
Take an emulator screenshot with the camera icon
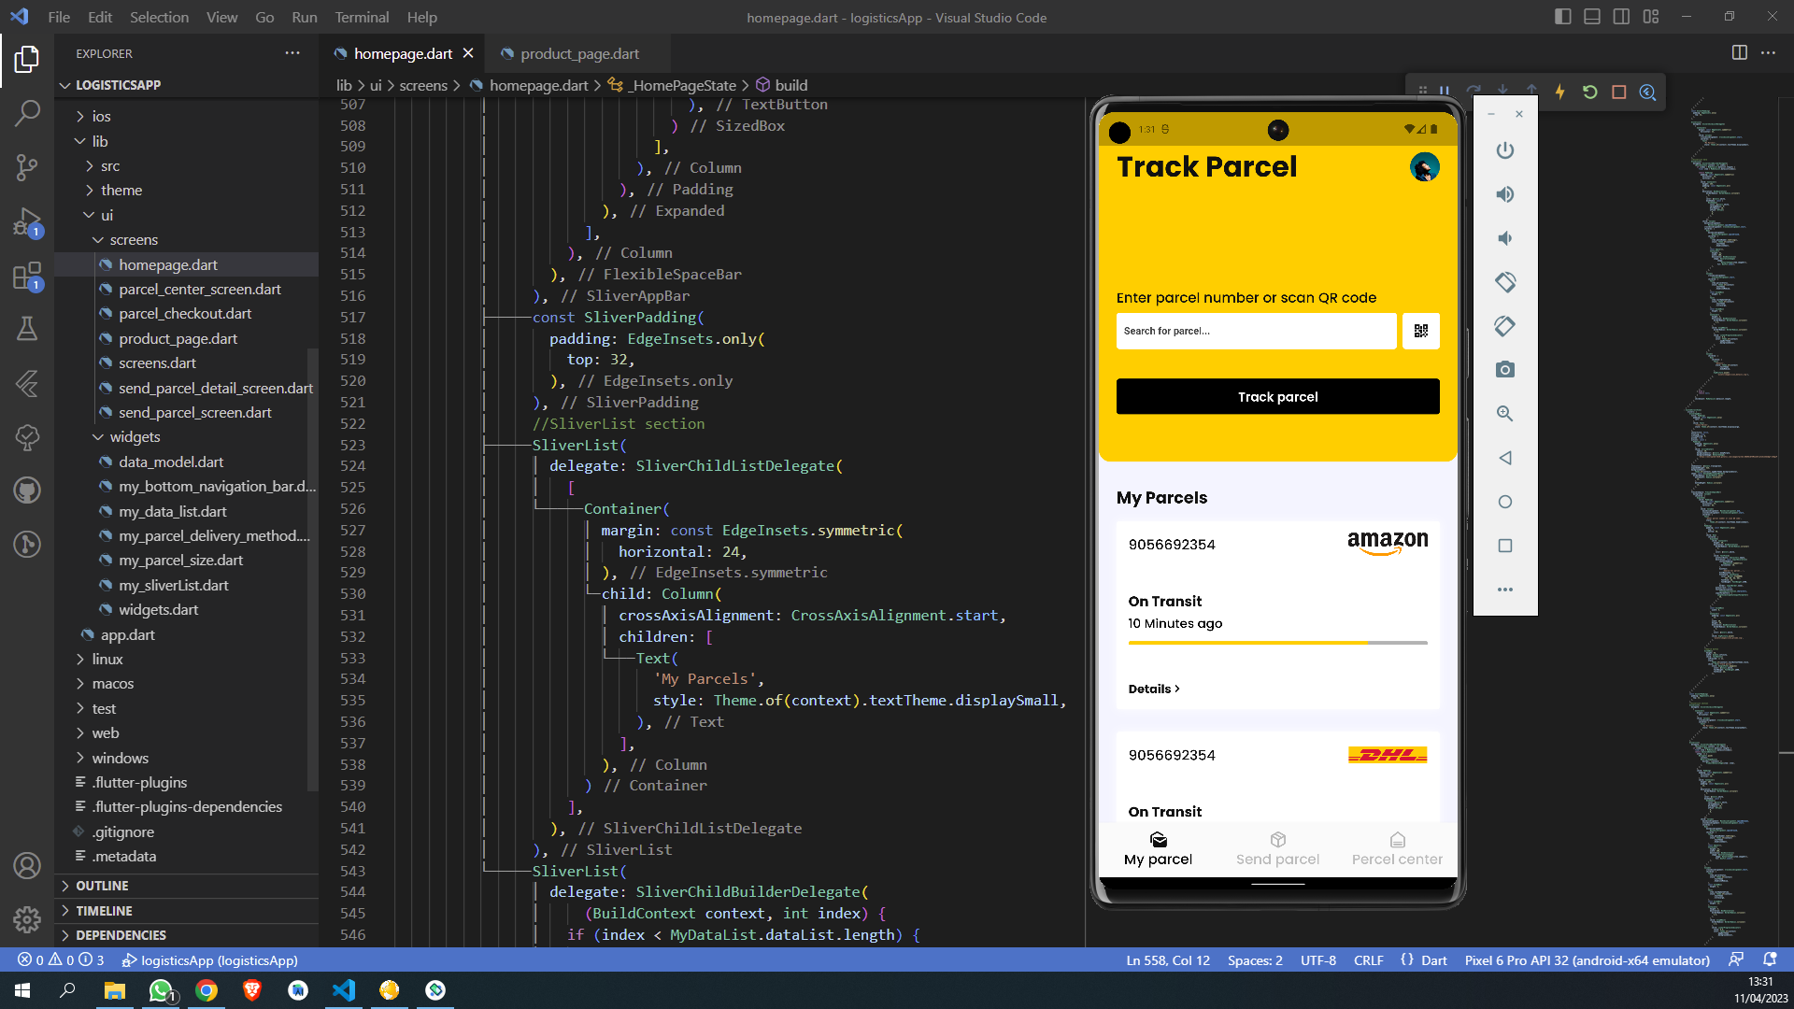1504,369
